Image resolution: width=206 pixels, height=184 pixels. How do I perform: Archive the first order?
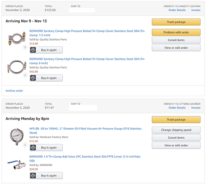click(14, 91)
